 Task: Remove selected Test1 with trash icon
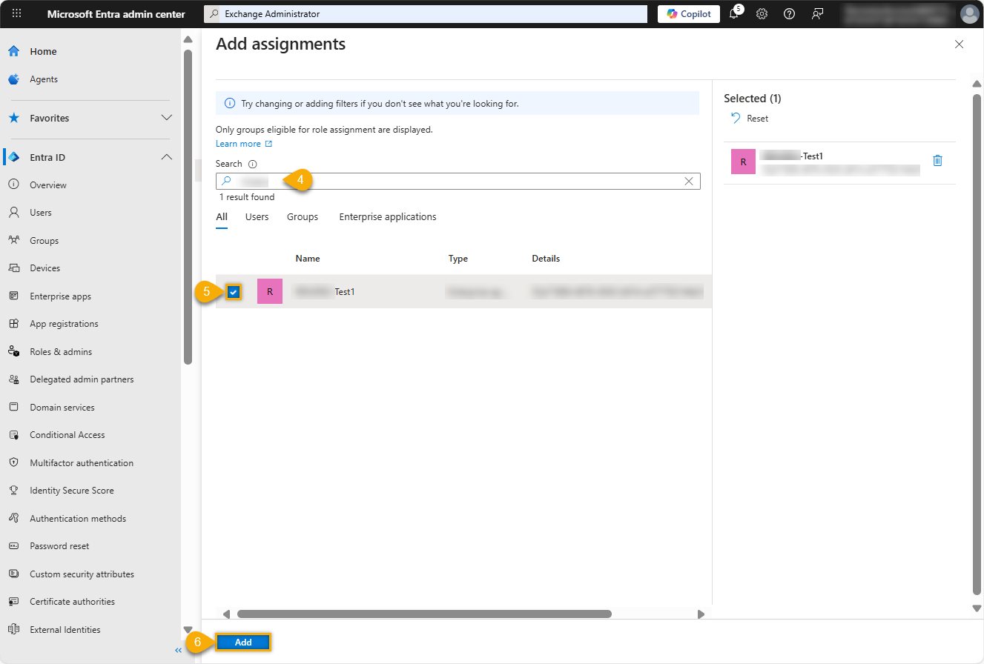[937, 160]
